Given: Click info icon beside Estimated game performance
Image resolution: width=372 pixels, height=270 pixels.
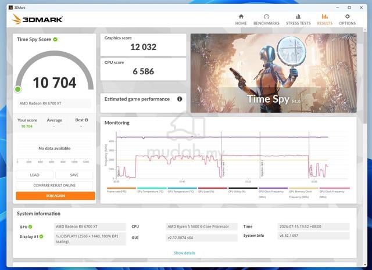Looking at the screenshot, I should point(180,99).
